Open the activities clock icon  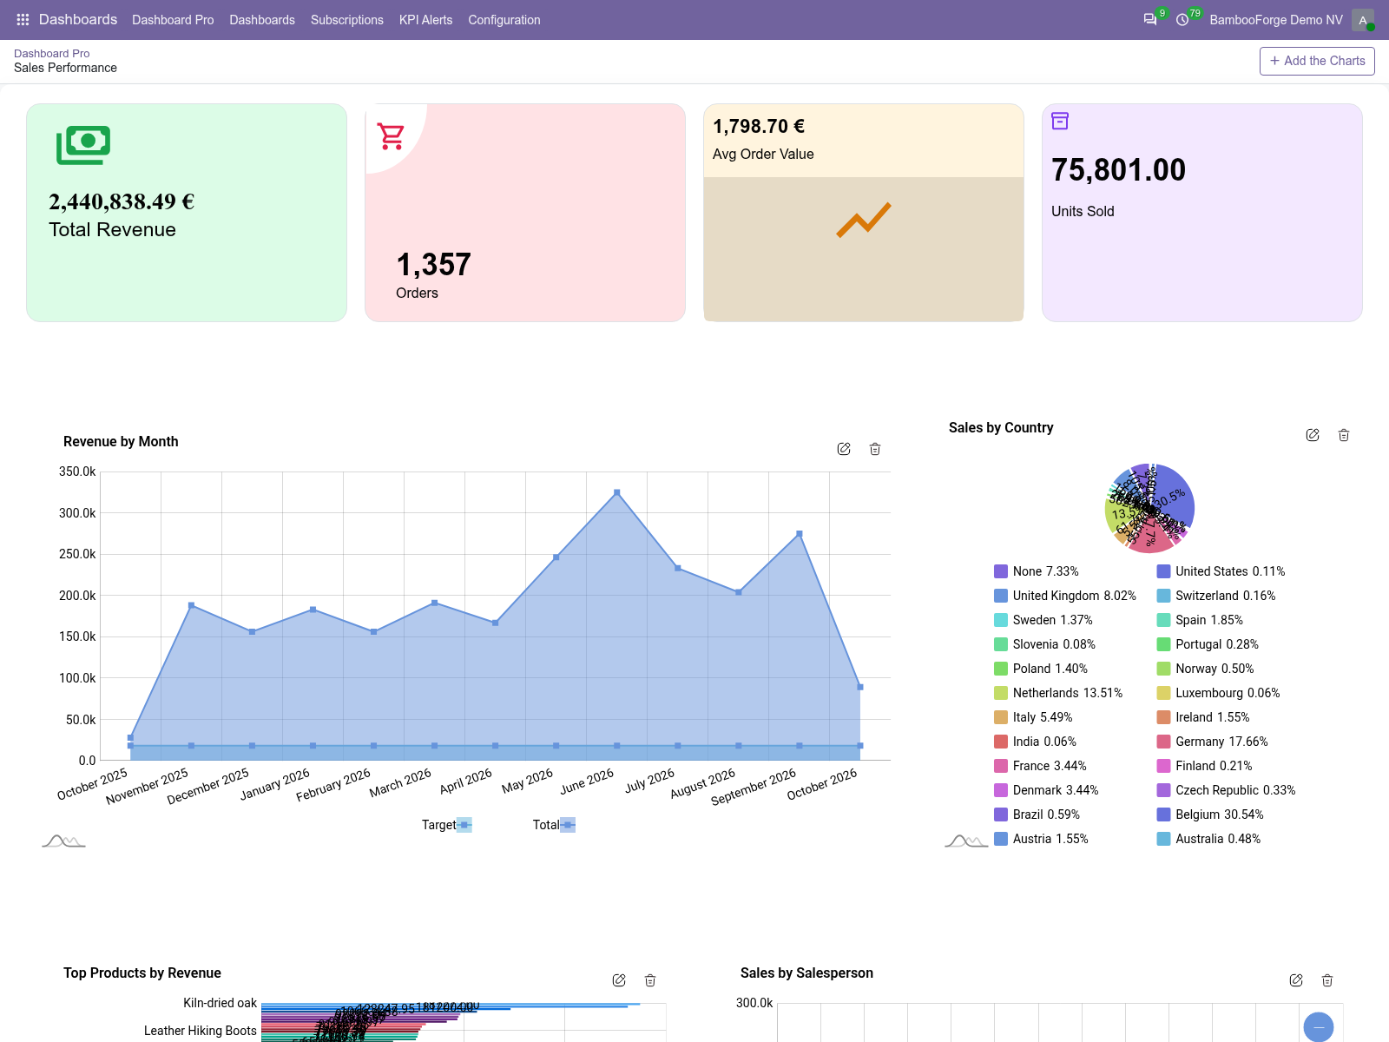(x=1182, y=20)
